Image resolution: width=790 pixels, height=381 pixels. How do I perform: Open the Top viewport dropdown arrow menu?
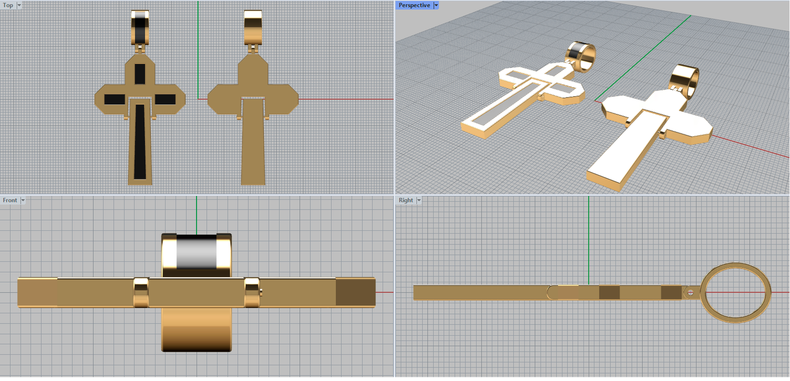click(x=19, y=5)
